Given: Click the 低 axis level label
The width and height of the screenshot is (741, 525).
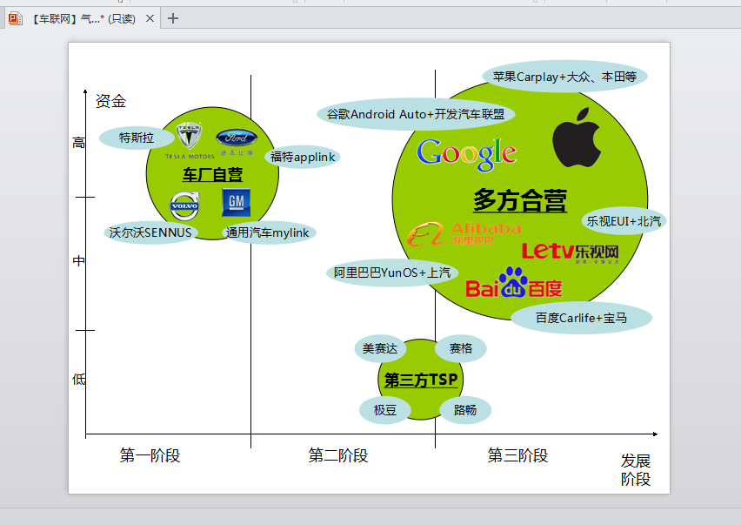Looking at the screenshot, I should 78,379.
